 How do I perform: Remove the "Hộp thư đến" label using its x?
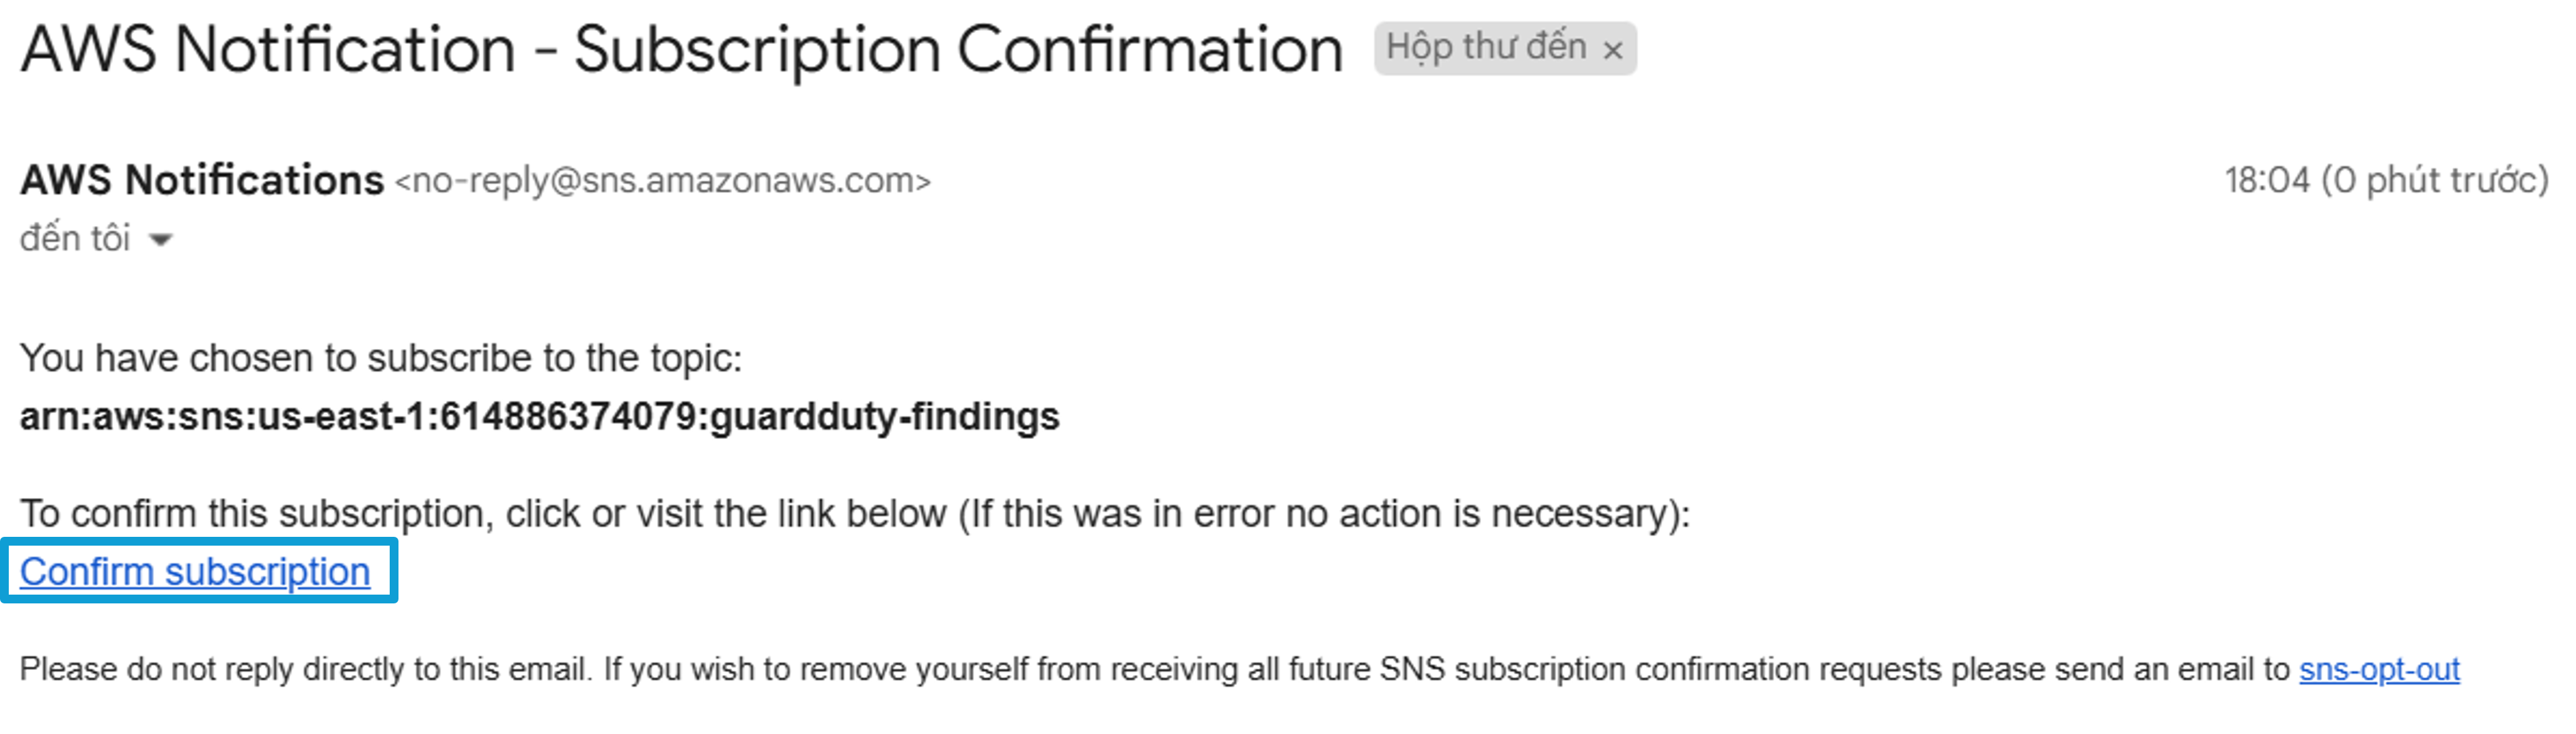[1612, 50]
